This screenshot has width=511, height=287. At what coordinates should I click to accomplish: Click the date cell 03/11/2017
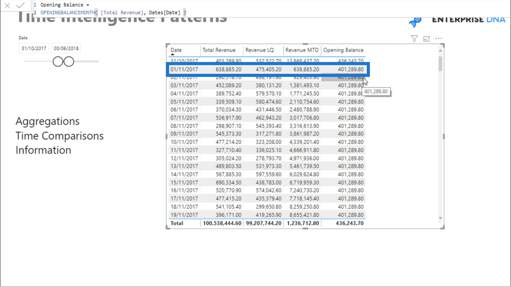(184, 85)
